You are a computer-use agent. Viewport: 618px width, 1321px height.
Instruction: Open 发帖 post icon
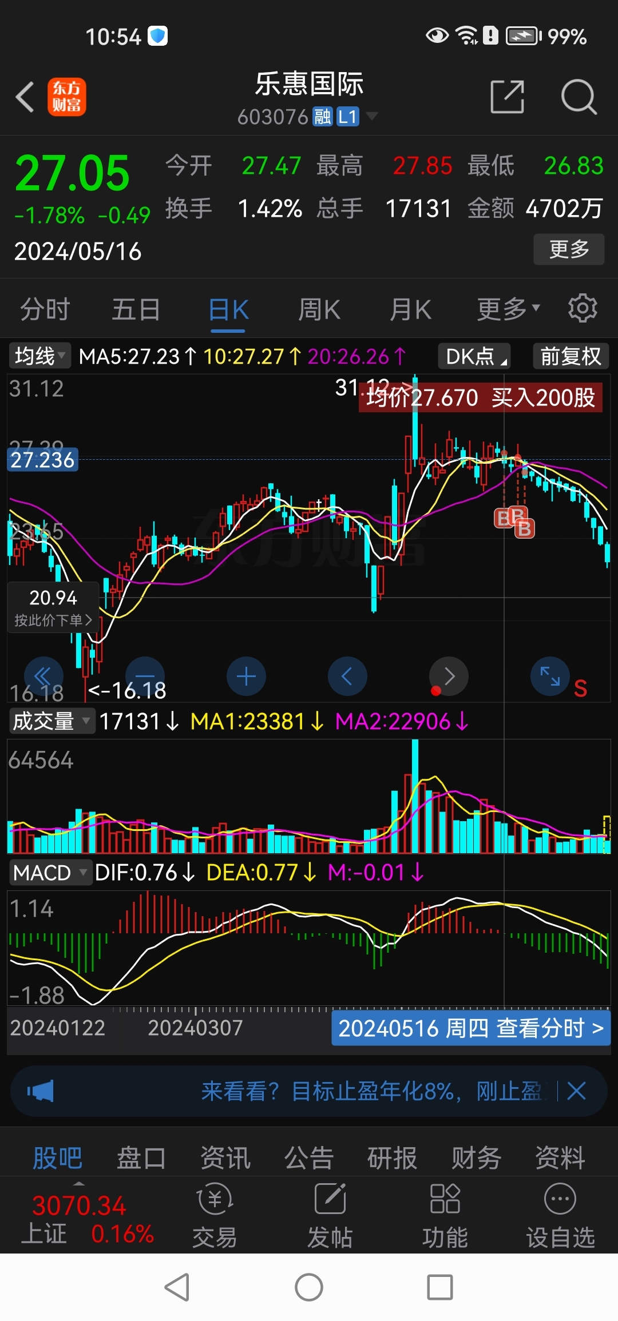(x=330, y=1215)
